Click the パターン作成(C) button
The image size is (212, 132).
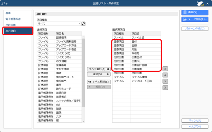(x=195, y=29)
